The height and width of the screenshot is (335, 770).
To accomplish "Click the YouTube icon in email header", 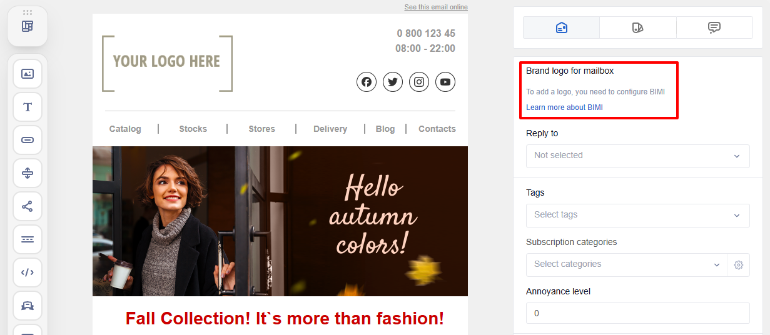I will [x=445, y=82].
